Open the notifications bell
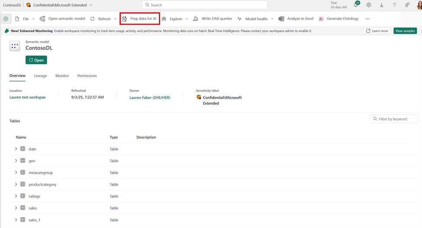 [x=356, y=5]
